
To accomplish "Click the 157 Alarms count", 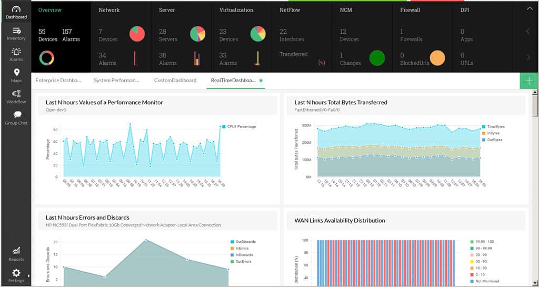I will click(71, 35).
